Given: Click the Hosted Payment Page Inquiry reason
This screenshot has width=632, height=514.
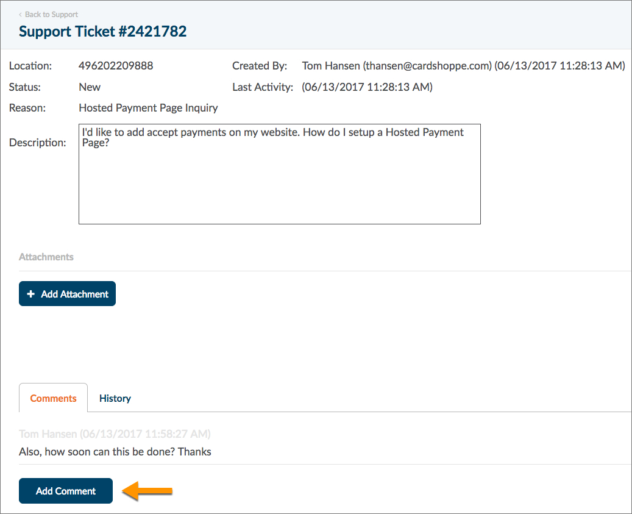Looking at the screenshot, I should click(x=148, y=108).
